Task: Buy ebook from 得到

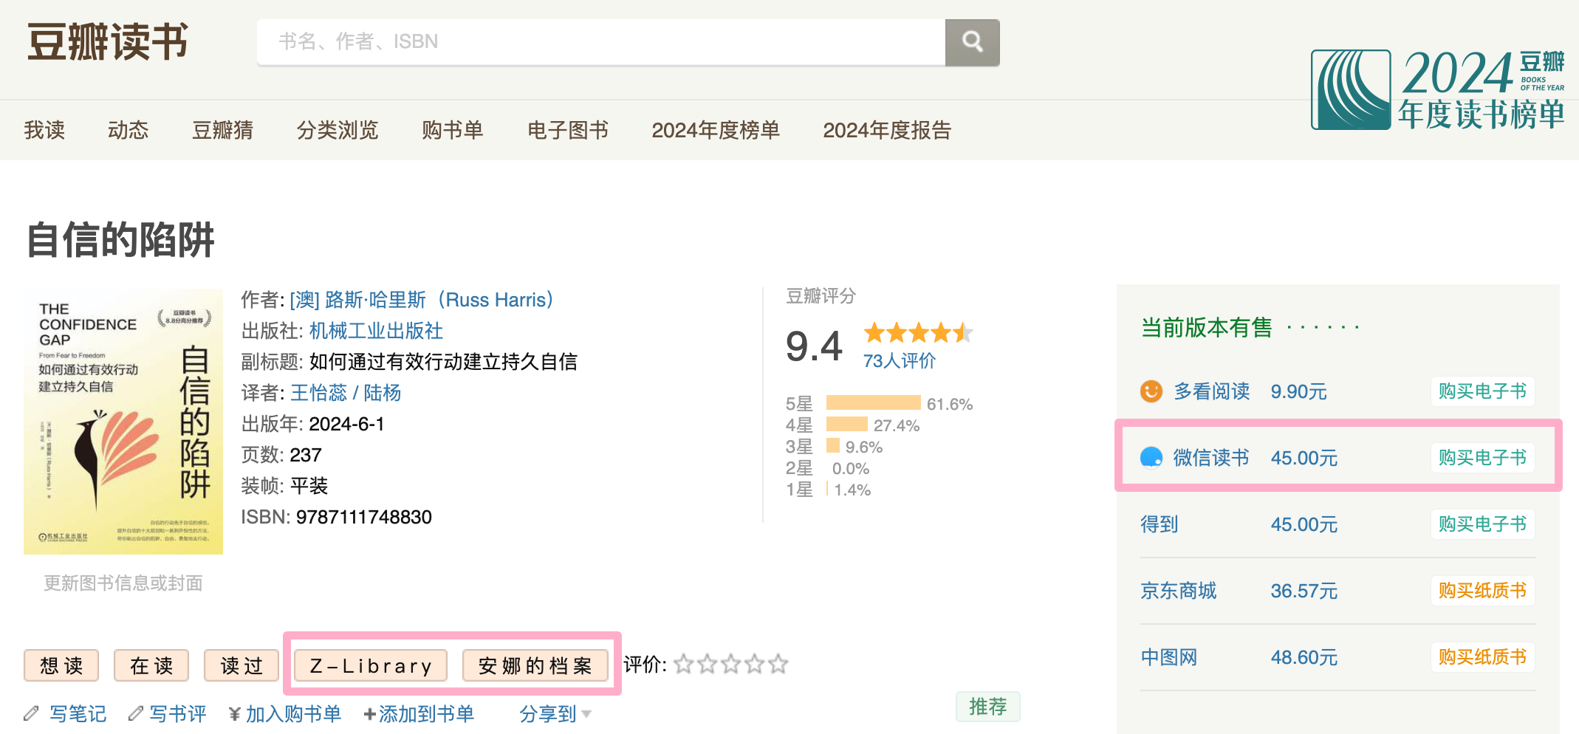Action: click(1482, 524)
